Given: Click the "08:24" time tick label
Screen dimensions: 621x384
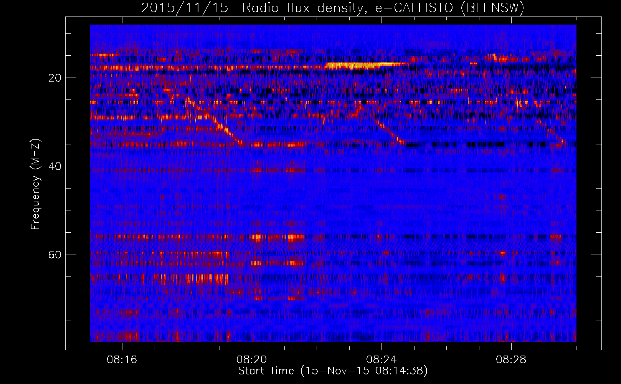Looking at the screenshot, I should click(x=382, y=360).
